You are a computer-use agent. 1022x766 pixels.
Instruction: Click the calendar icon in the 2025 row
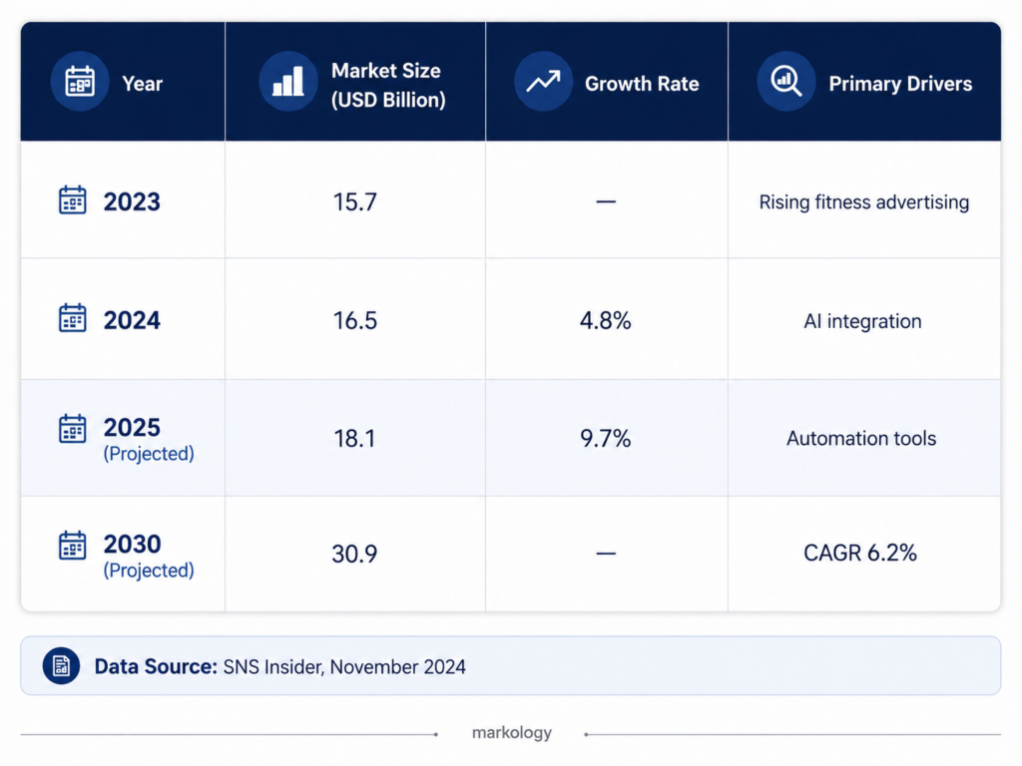[72, 429]
